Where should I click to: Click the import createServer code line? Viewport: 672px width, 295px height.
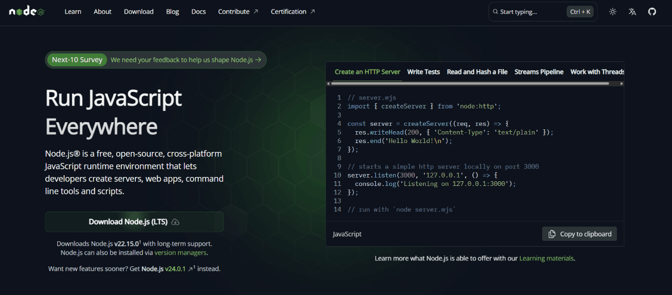(x=424, y=106)
